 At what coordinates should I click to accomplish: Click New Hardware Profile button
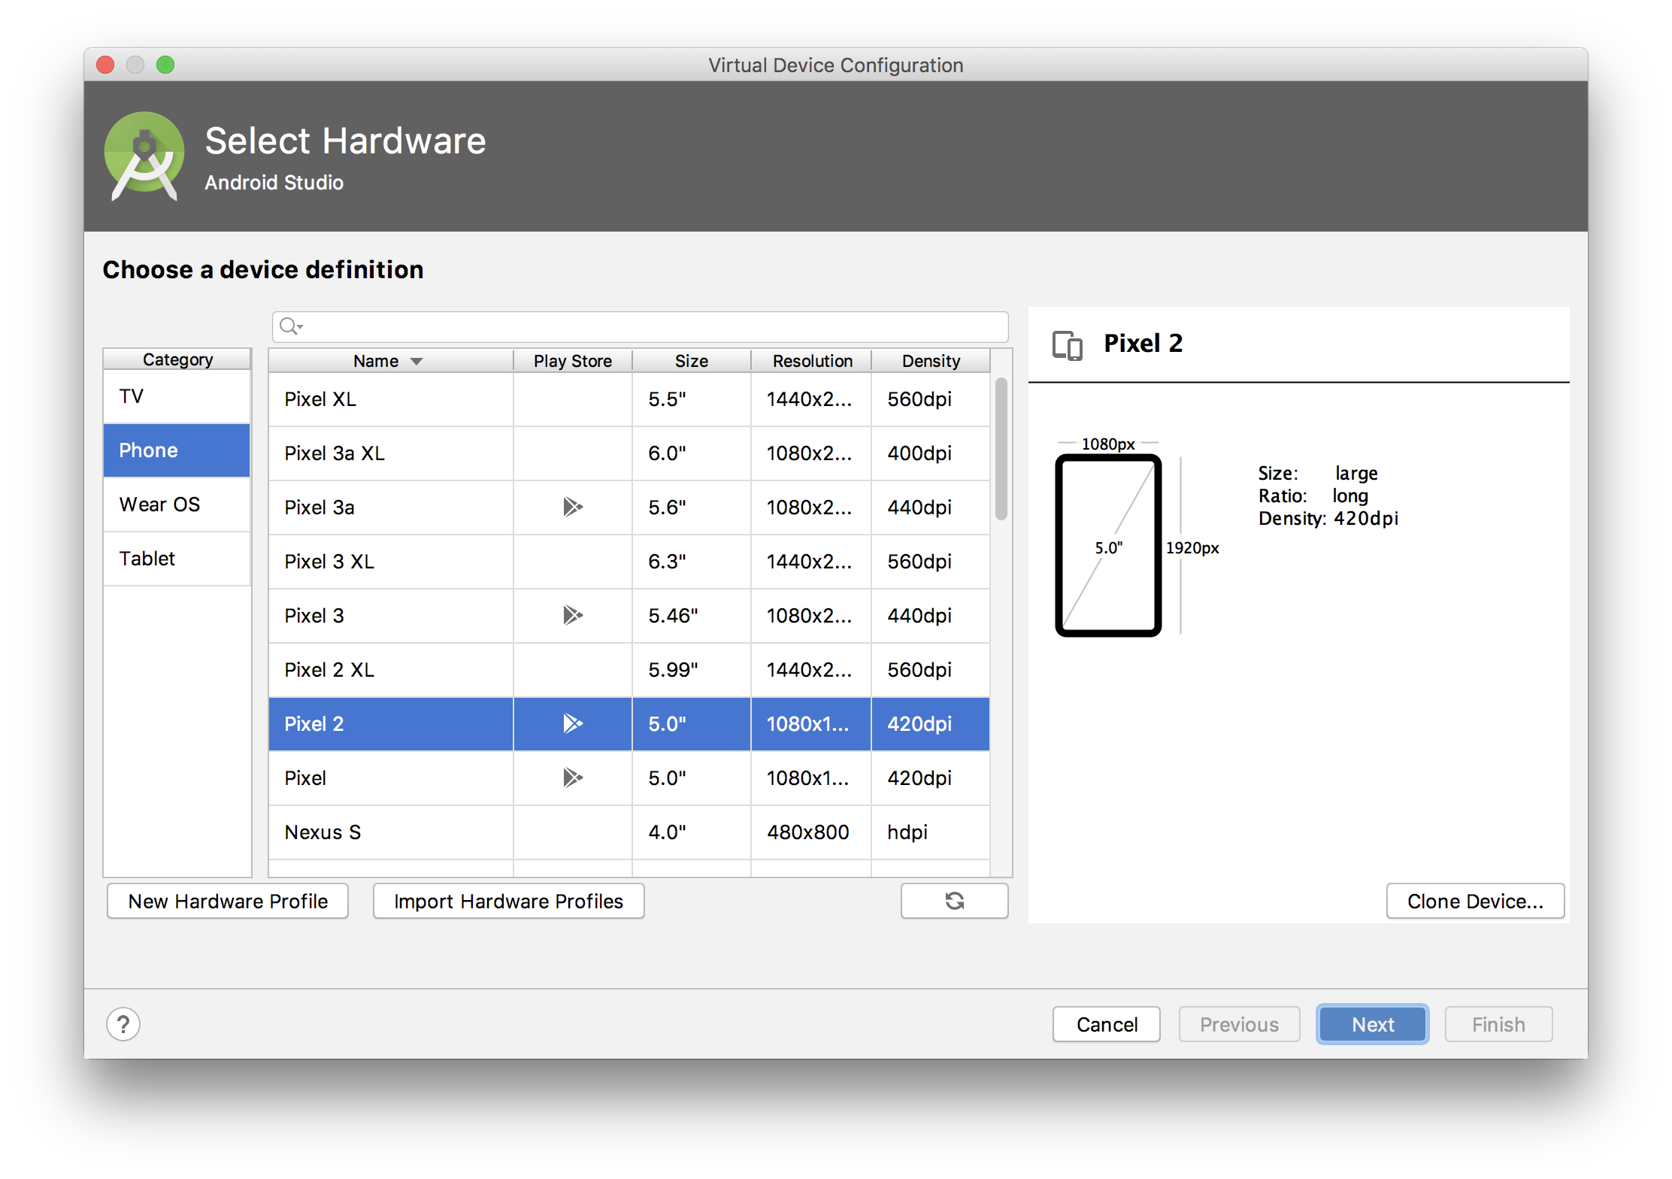tap(228, 901)
